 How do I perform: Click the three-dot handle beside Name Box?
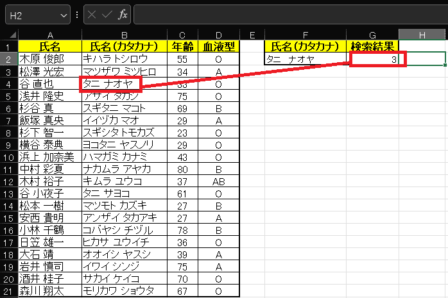click(77, 14)
